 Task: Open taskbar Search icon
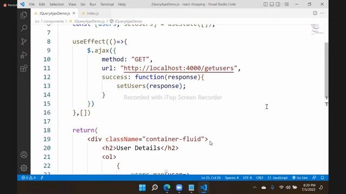click(x=155, y=188)
